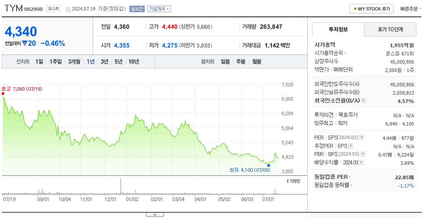Click the 실시간 badge button
This screenshot has height=218, width=423.
(x=137, y=9)
